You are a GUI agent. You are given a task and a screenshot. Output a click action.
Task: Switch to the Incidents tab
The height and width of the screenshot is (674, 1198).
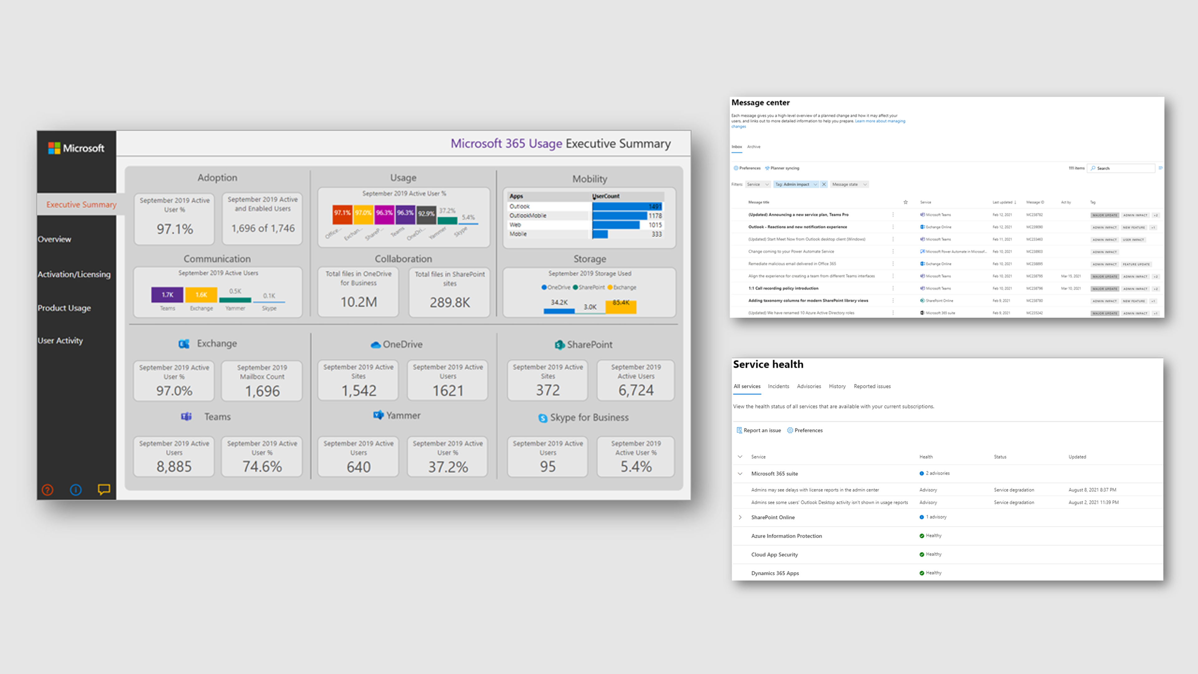(778, 386)
